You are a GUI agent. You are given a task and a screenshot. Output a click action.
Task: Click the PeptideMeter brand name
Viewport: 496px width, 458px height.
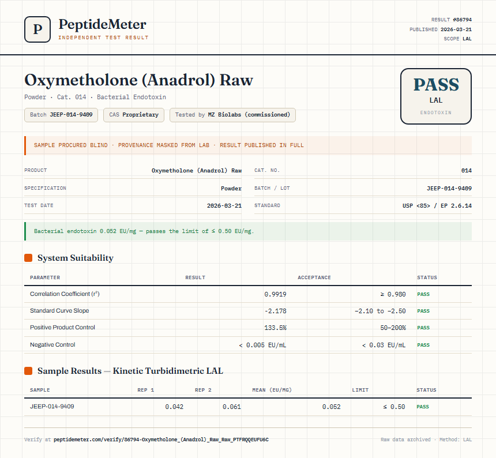click(103, 24)
